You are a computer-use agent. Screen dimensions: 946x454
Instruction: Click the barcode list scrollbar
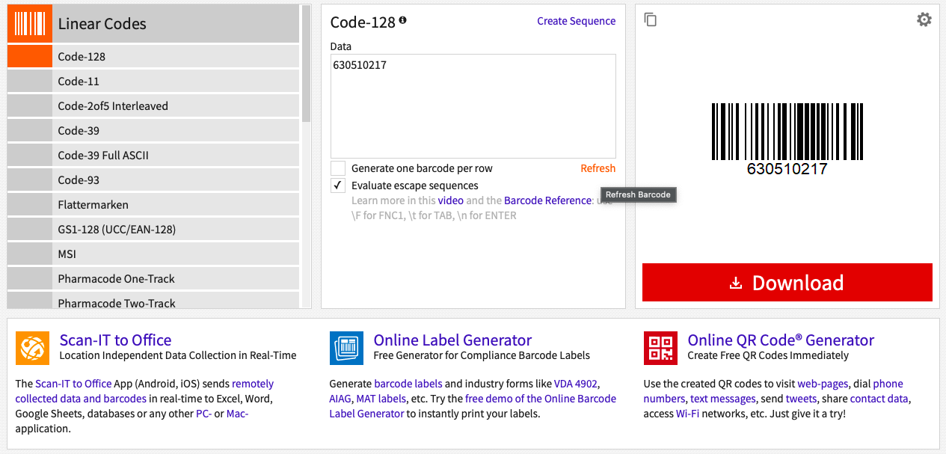pyautogui.click(x=306, y=64)
